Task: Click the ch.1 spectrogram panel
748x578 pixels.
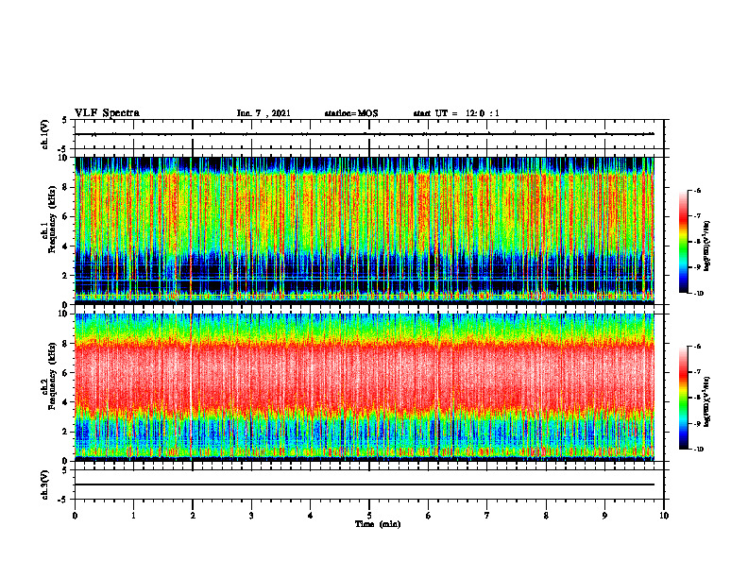Action: pyautogui.click(x=365, y=230)
